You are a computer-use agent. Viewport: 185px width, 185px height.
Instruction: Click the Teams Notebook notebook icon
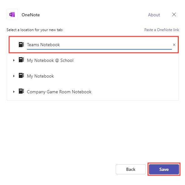coord(21,45)
